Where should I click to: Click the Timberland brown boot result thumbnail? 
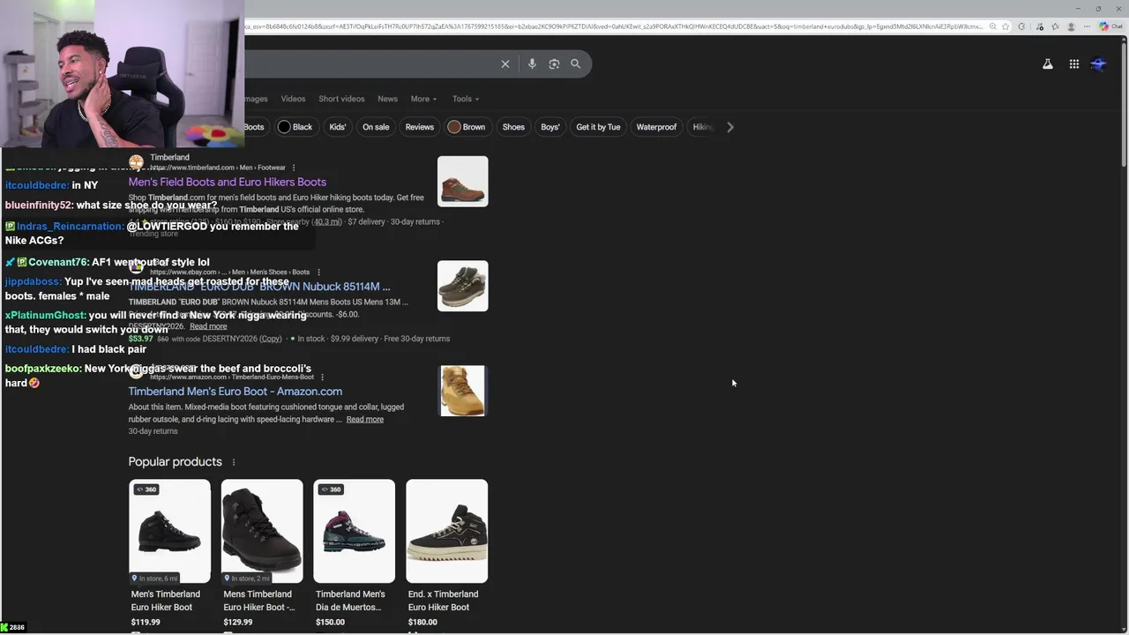click(462, 182)
